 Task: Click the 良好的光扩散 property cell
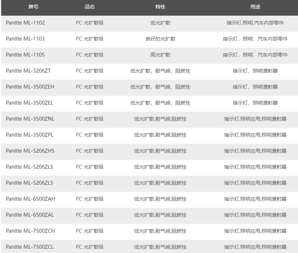160,39
